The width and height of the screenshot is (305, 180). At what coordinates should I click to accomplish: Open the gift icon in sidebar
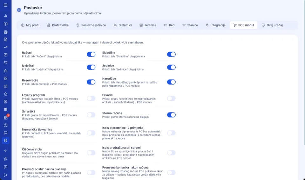pyautogui.click(x=5, y=110)
